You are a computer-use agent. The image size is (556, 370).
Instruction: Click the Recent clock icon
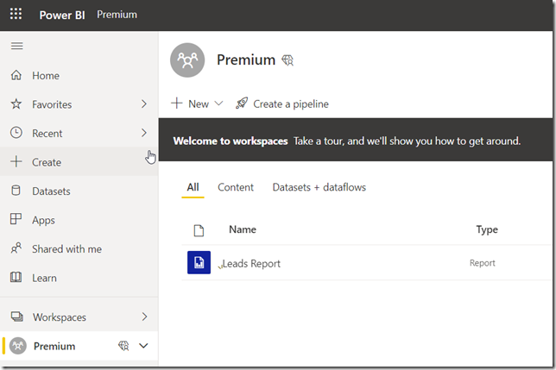coord(16,133)
